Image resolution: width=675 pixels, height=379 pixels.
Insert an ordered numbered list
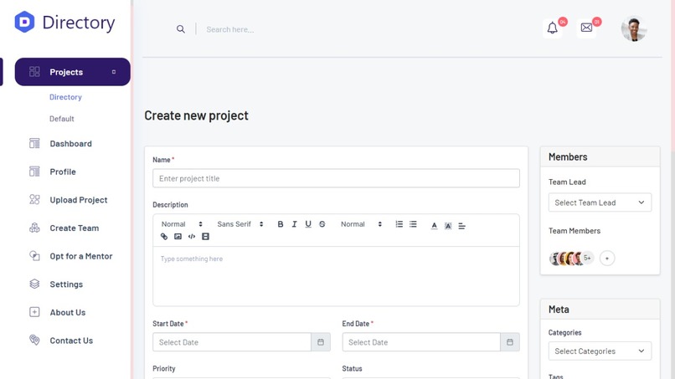click(x=399, y=224)
